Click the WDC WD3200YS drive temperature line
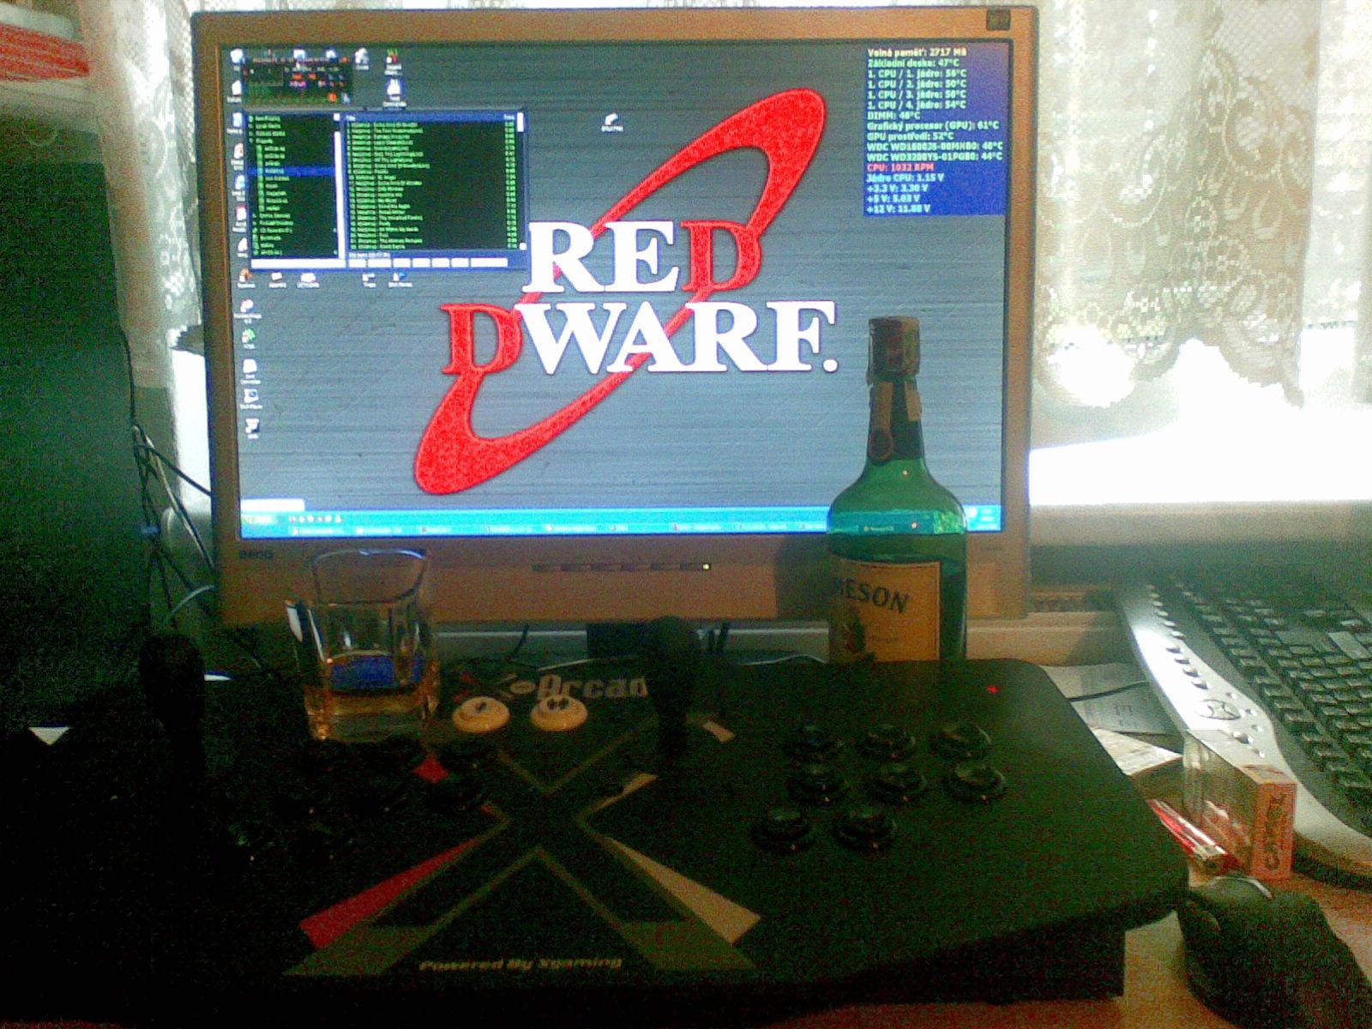The width and height of the screenshot is (1372, 1029). (x=935, y=157)
